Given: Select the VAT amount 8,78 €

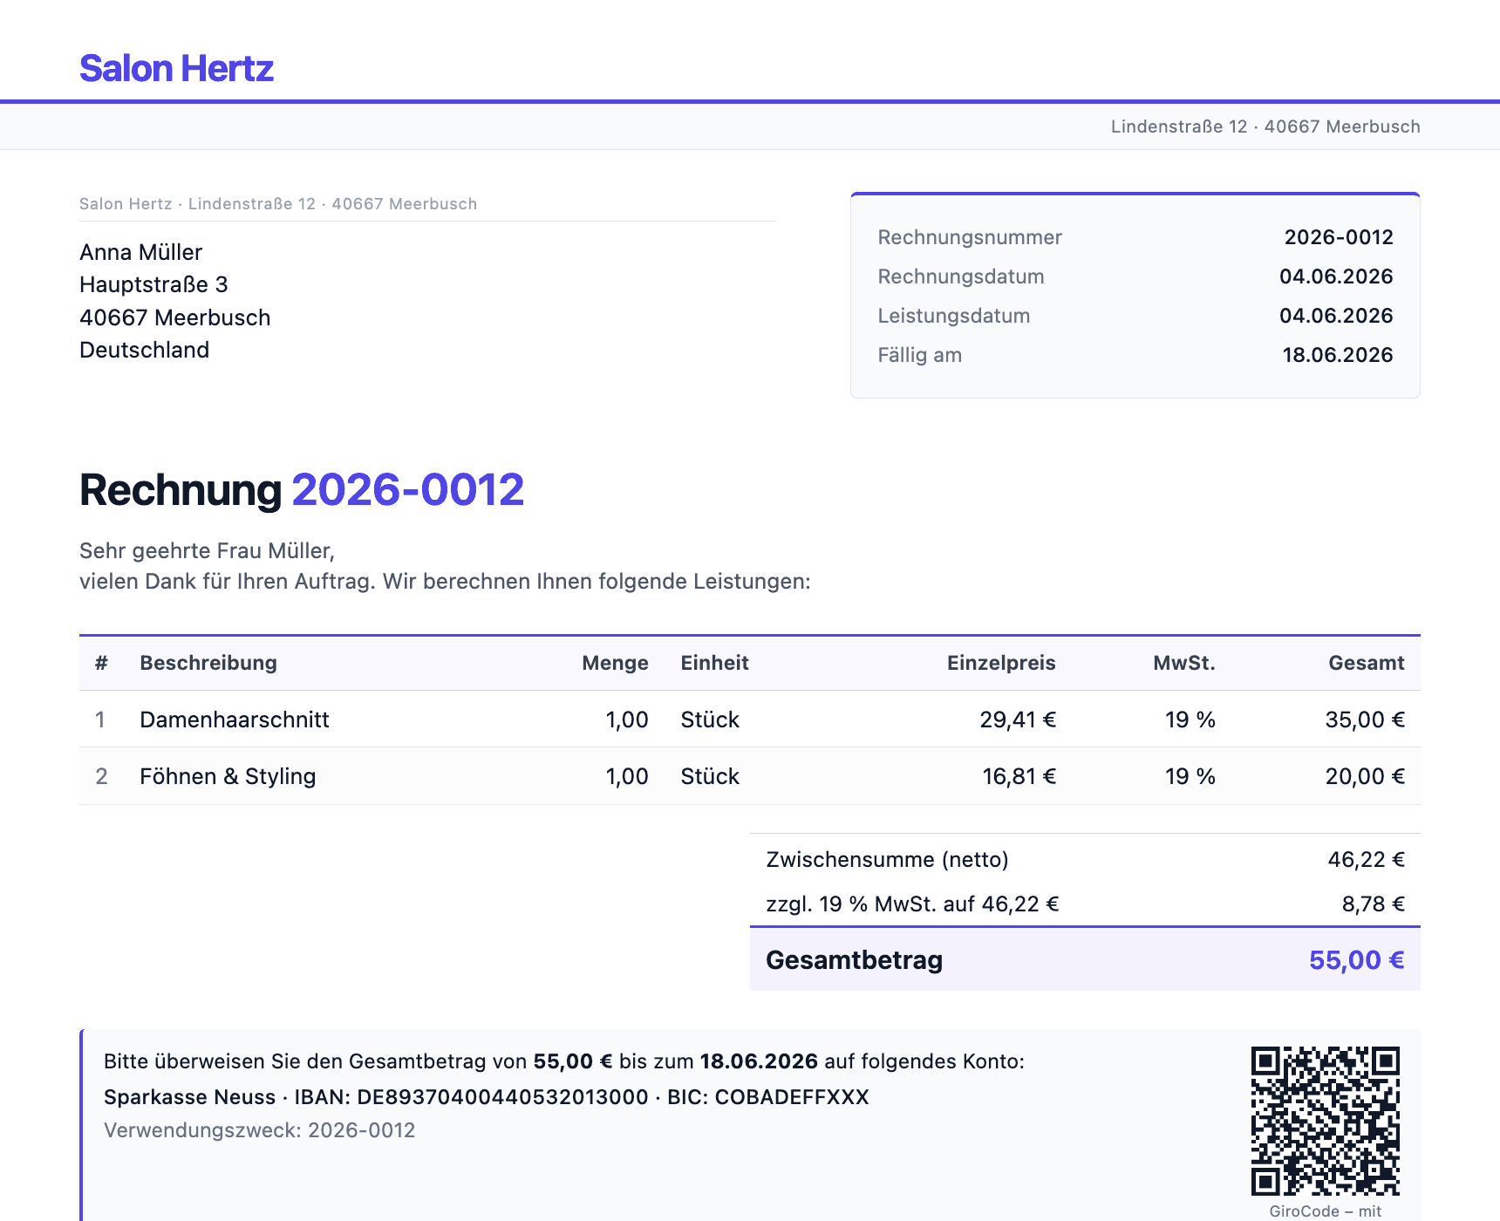Looking at the screenshot, I should (1374, 904).
